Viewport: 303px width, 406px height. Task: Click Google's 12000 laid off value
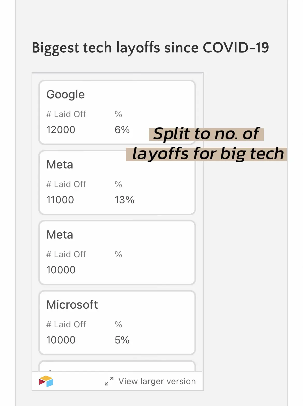coord(61,130)
